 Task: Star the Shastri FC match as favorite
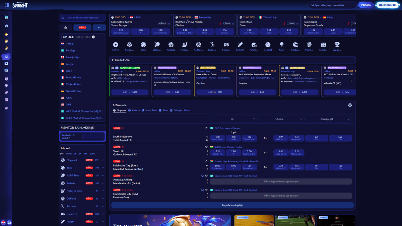coord(206,147)
